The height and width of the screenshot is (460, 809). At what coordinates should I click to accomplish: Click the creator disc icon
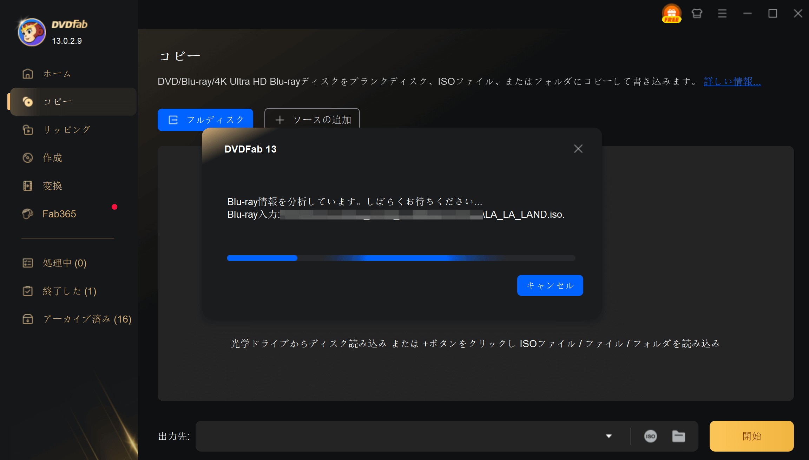click(28, 158)
